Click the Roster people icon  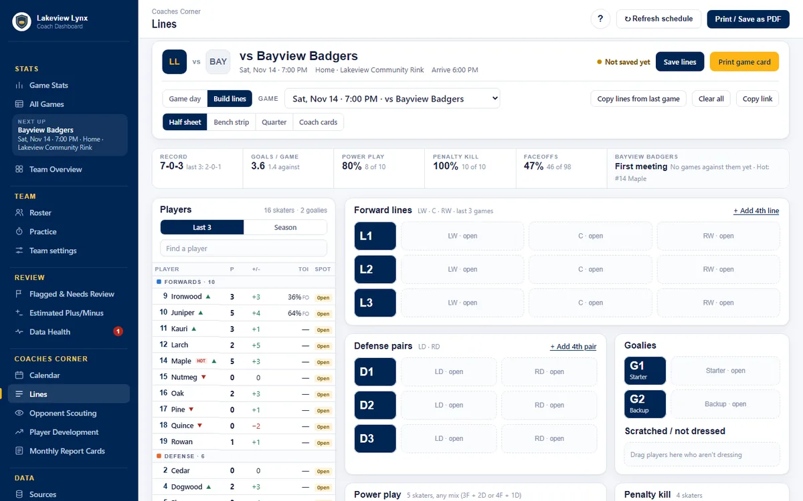(19, 212)
